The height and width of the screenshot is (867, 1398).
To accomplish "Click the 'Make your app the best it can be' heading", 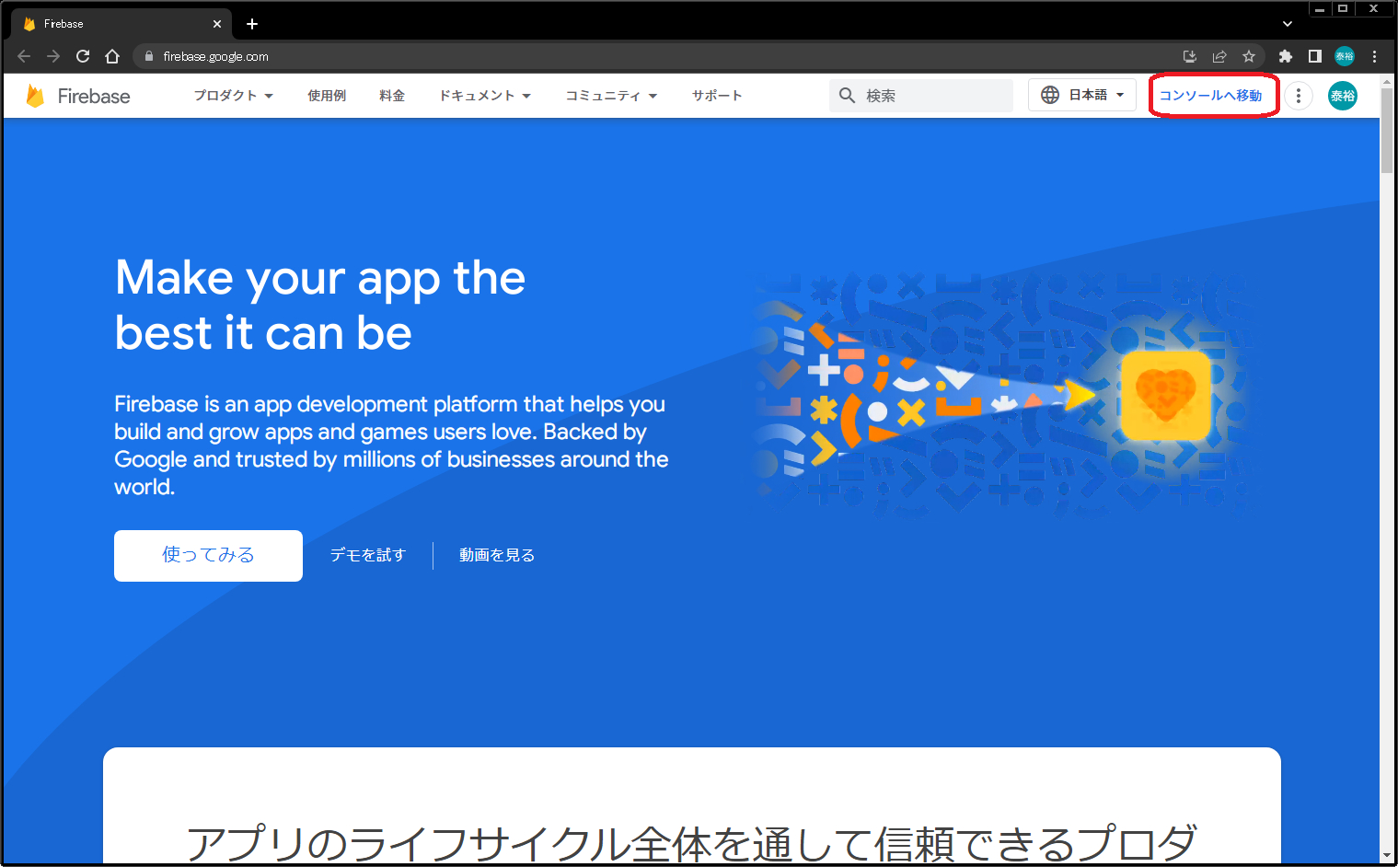I will pos(320,305).
